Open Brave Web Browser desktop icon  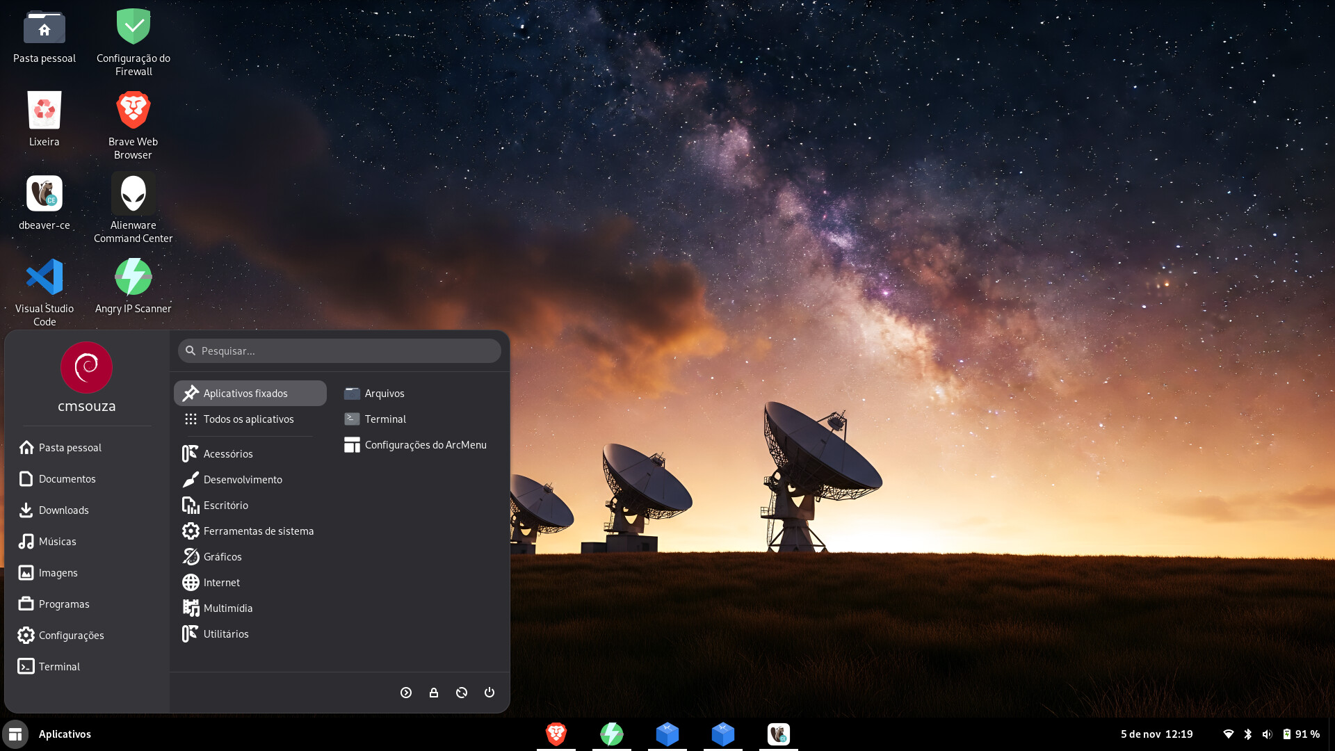133,111
